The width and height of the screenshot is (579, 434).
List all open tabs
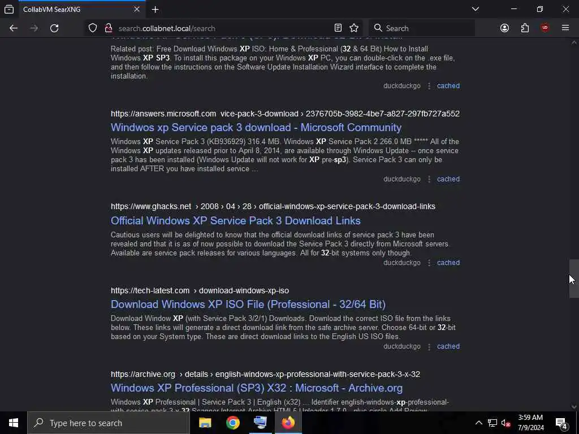point(475,9)
